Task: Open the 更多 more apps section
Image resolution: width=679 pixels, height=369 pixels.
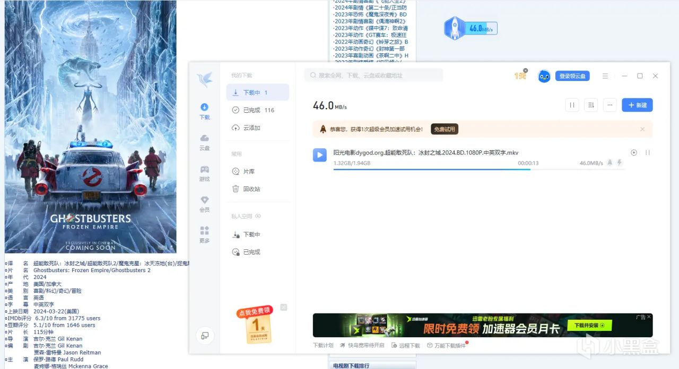Action: (x=205, y=235)
